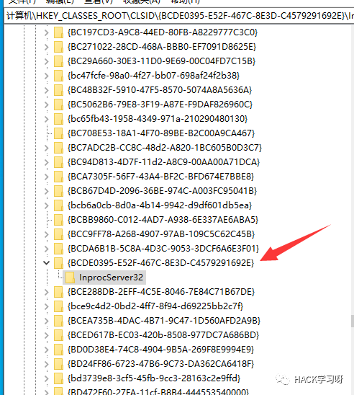Expand the {bd3739e8-3cf5-45fb-9cc3-28163c2e9ffd} key
The width and height of the screenshot is (354, 395).
point(46,378)
